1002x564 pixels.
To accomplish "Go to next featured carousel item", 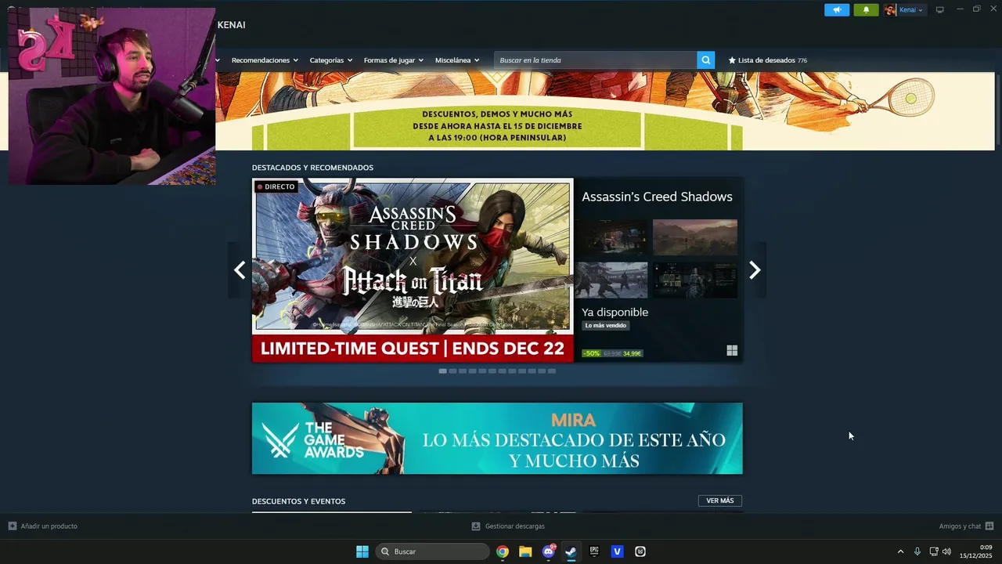I will (x=755, y=270).
